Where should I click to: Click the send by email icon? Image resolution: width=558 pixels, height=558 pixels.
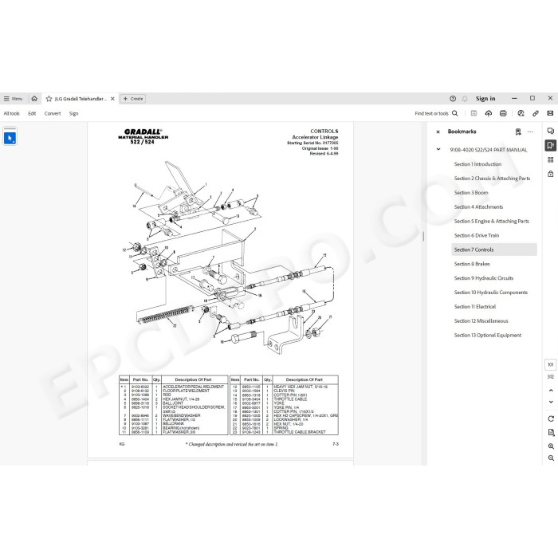pyautogui.click(x=550, y=113)
